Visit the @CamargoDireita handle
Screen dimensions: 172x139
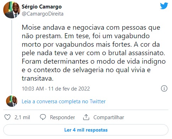43,14
